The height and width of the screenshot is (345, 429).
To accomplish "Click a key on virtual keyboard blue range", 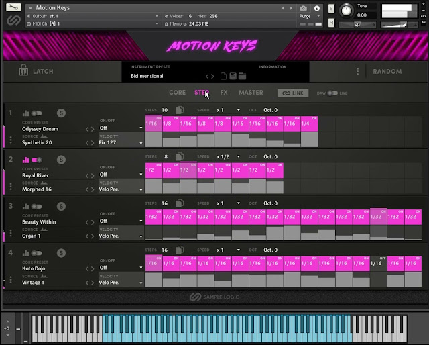I will (227, 329).
